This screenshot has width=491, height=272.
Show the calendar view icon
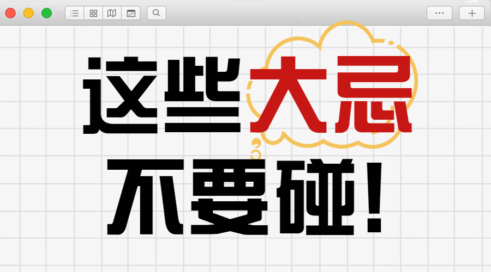(x=131, y=13)
